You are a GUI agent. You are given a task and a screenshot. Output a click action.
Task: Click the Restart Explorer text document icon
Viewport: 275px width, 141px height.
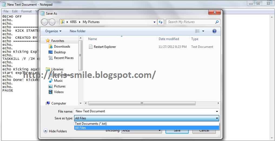click(x=91, y=47)
